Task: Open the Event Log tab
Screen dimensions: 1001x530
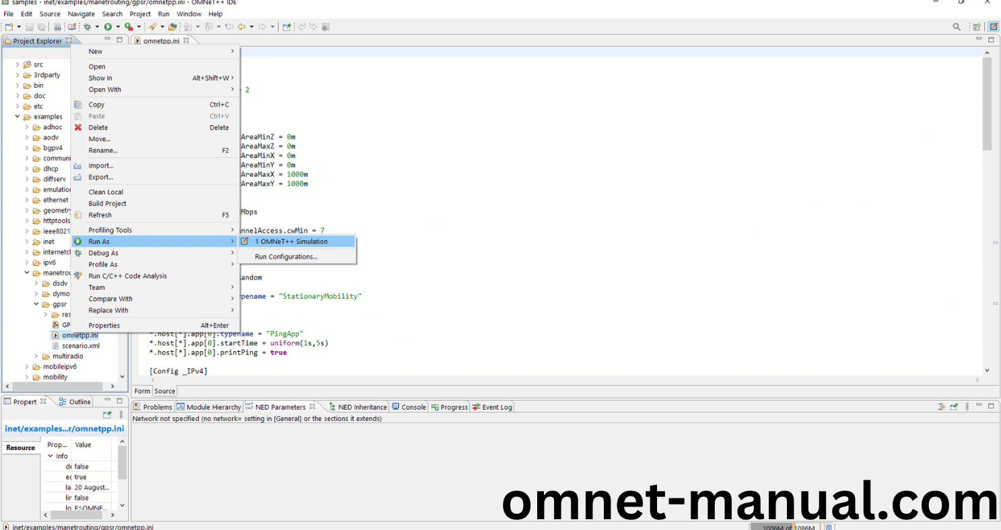Action: click(496, 407)
